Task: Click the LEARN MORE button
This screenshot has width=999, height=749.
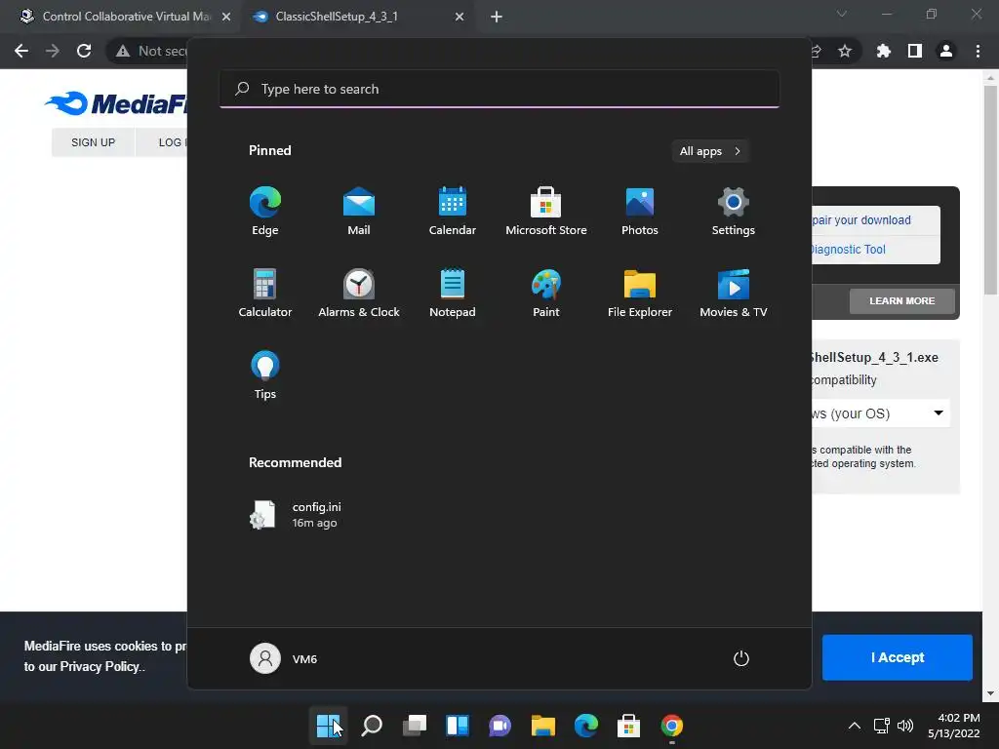Action: point(902,300)
